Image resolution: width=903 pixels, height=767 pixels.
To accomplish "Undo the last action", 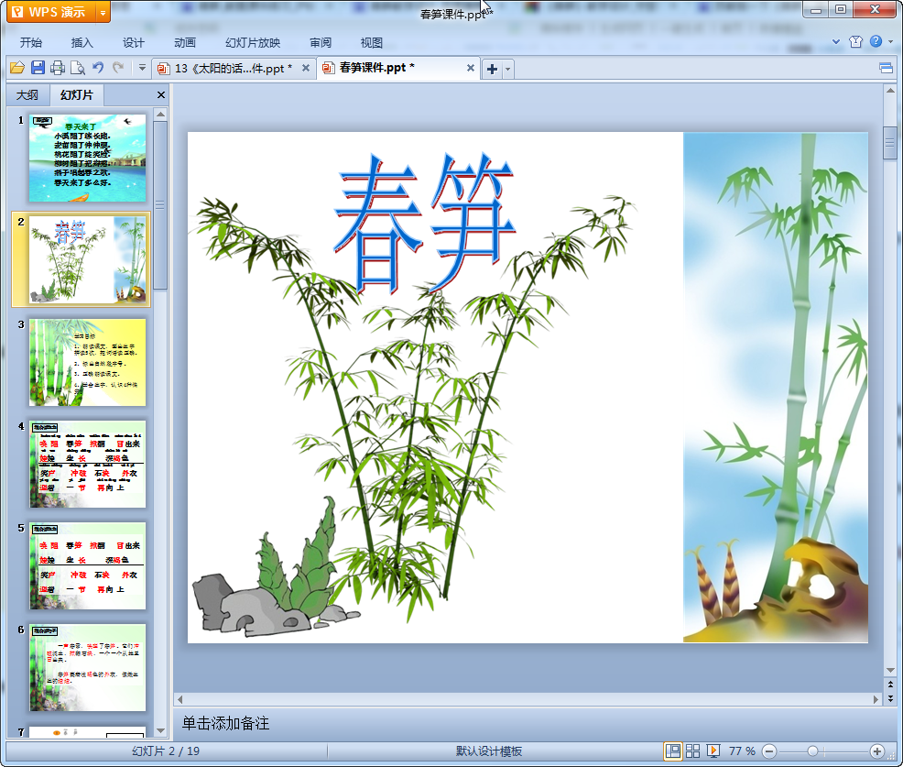I will click(x=98, y=68).
